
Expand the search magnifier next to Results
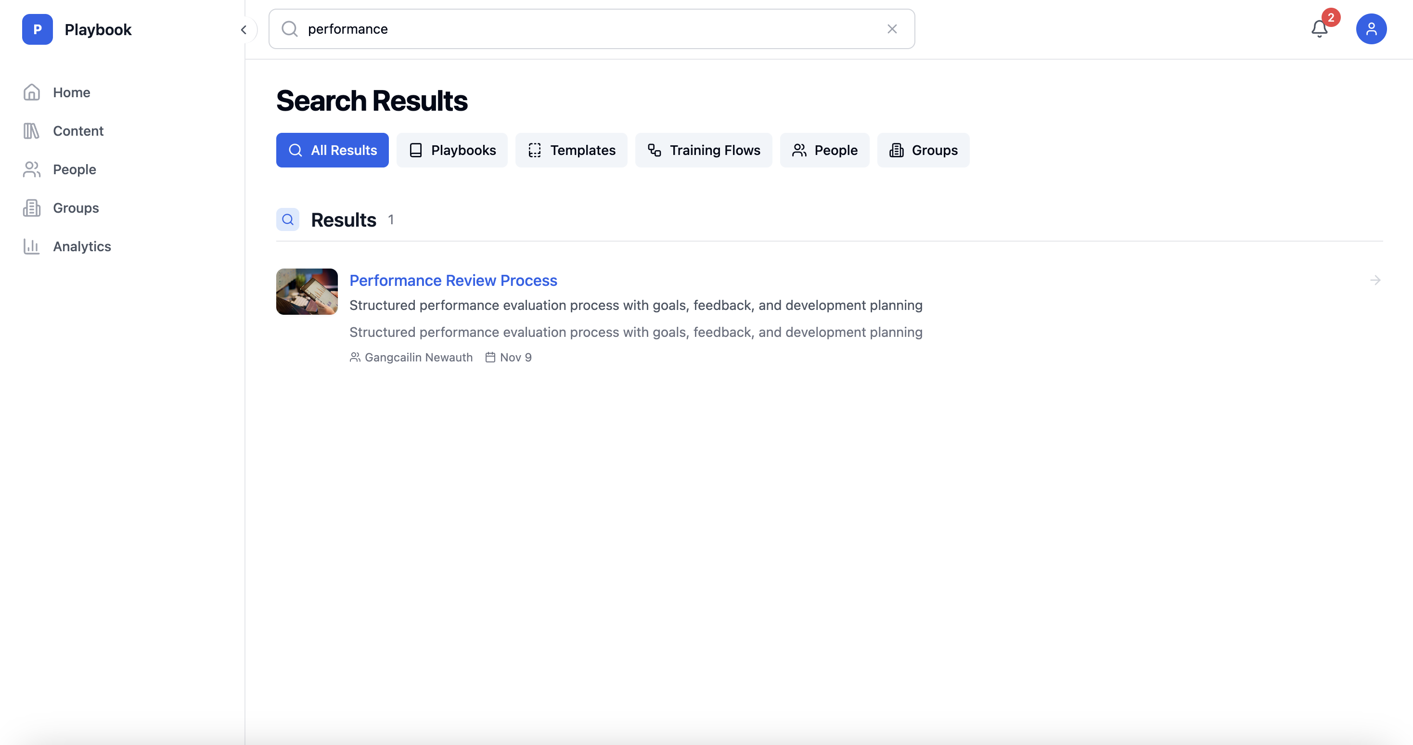(x=287, y=219)
